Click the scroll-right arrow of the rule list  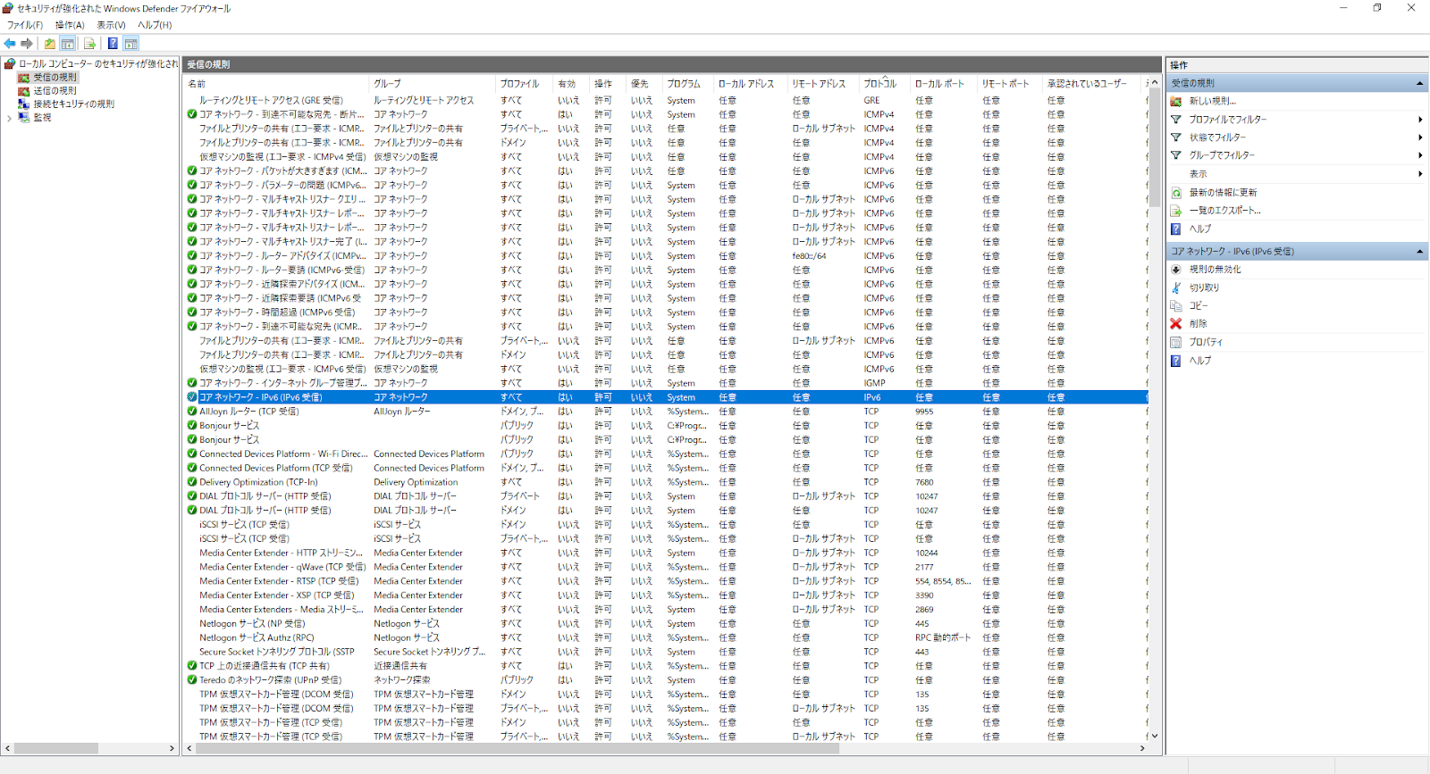1142,748
